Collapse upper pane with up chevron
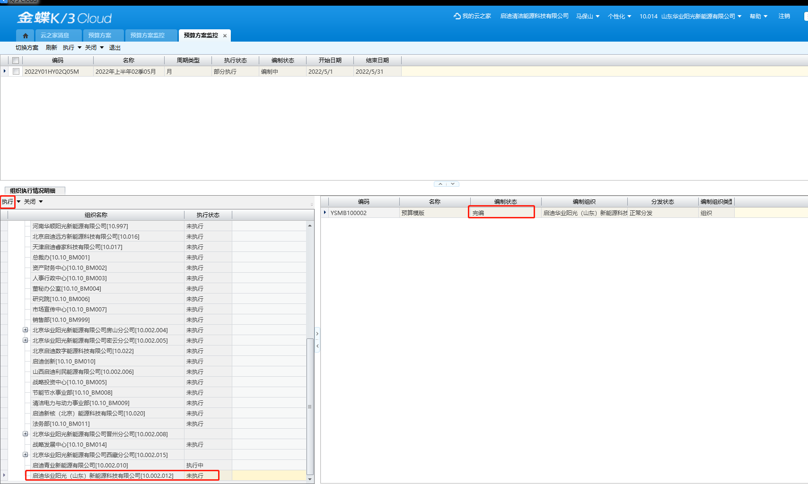The height and width of the screenshot is (484, 808). [x=440, y=184]
